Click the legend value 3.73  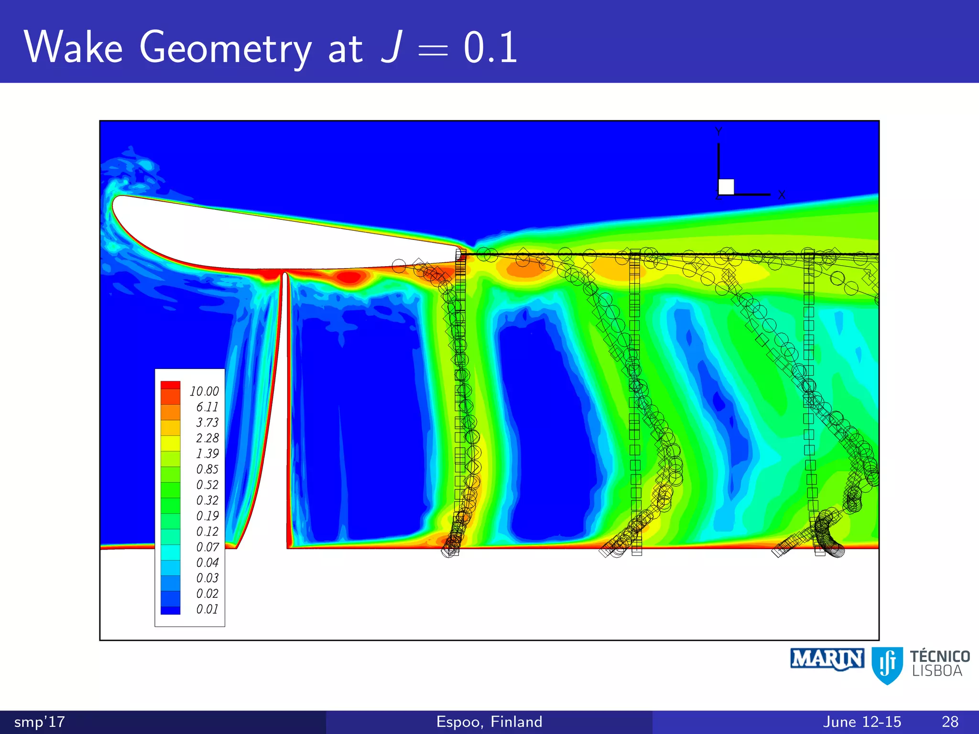click(x=207, y=422)
